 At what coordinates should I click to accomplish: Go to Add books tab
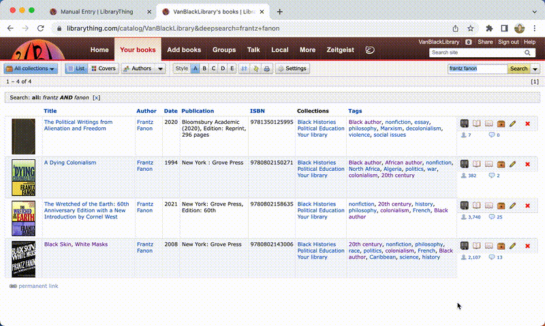[184, 50]
